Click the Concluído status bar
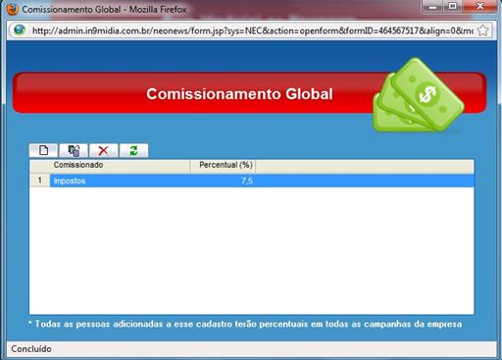This screenshot has width=502, height=360. point(251,349)
